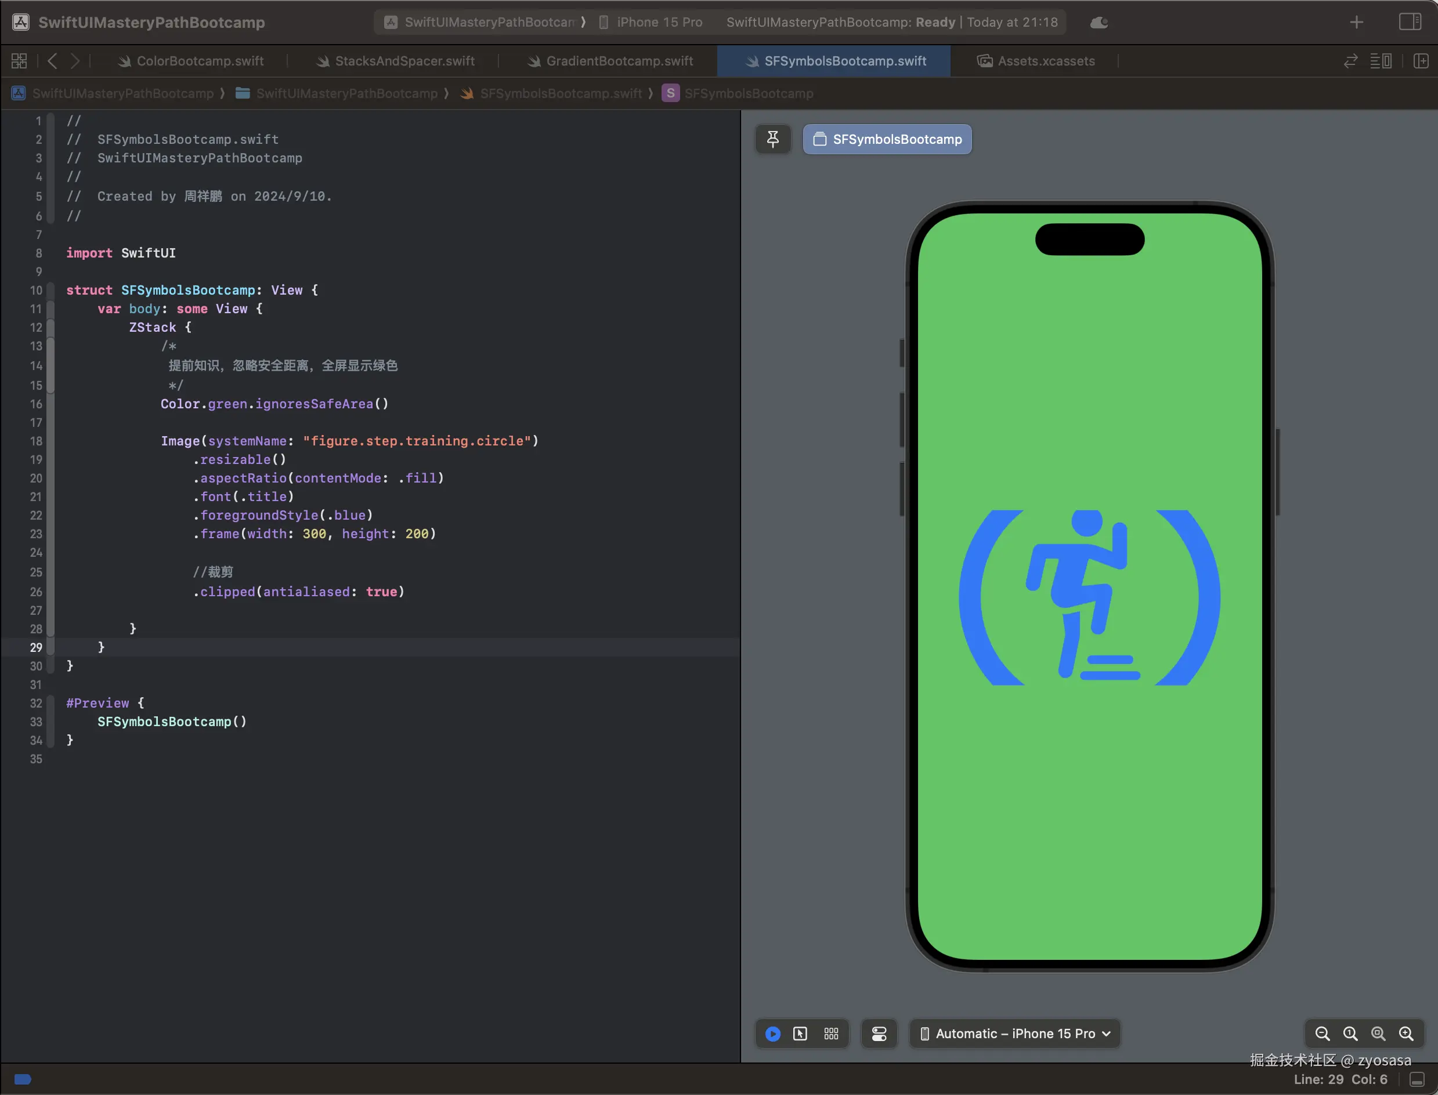Image resolution: width=1438 pixels, height=1095 pixels.
Task: Switch to ColorBootcamp.swift tab
Action: pos(200,61)
